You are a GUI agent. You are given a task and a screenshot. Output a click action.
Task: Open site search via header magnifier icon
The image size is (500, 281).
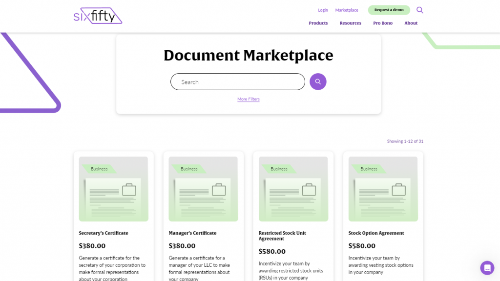pos(419,10)
